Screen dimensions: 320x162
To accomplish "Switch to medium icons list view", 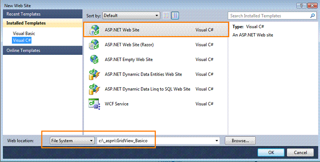I will [175, 16].
